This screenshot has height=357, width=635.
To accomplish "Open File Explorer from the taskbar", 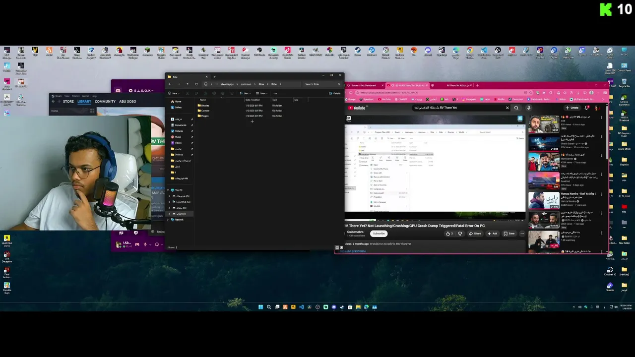I will point(358,307).
